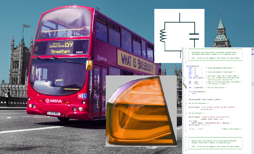Collapse the 'Routine draws a line relative' comment block
The width and height of the screenshot is (254, 154).
point(185,137)
